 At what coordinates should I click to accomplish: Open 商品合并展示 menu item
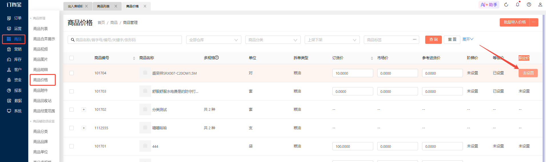coord(44,39)
